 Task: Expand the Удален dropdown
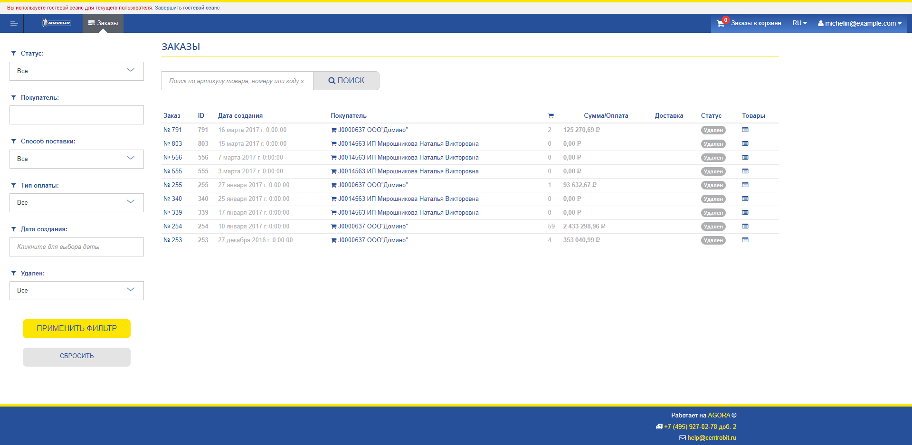click(x=76, y=291)
